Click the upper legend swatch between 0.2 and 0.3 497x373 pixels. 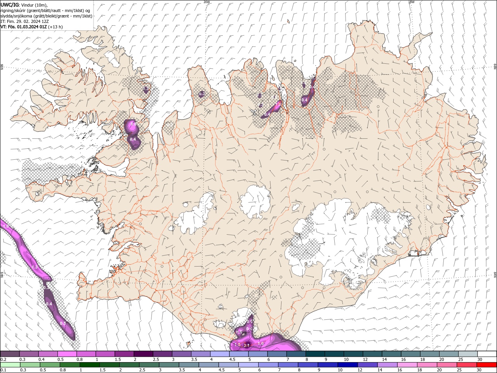pyautogui.click(x=10, y=354)
